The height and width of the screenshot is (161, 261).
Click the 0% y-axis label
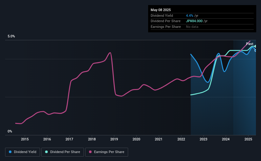click(10, 131)
